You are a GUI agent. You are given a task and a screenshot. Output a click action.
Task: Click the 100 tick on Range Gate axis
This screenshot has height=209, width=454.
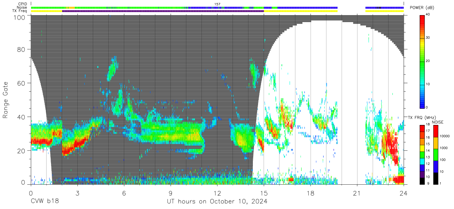pyautogui.click(x=19, y=17)
